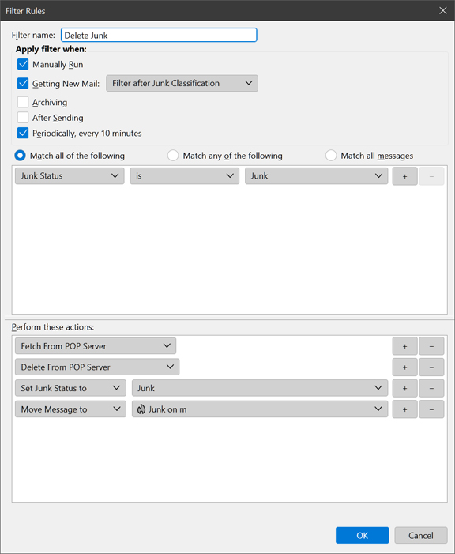
Task: Confirm the filter with OK
Action: (362, 535)
